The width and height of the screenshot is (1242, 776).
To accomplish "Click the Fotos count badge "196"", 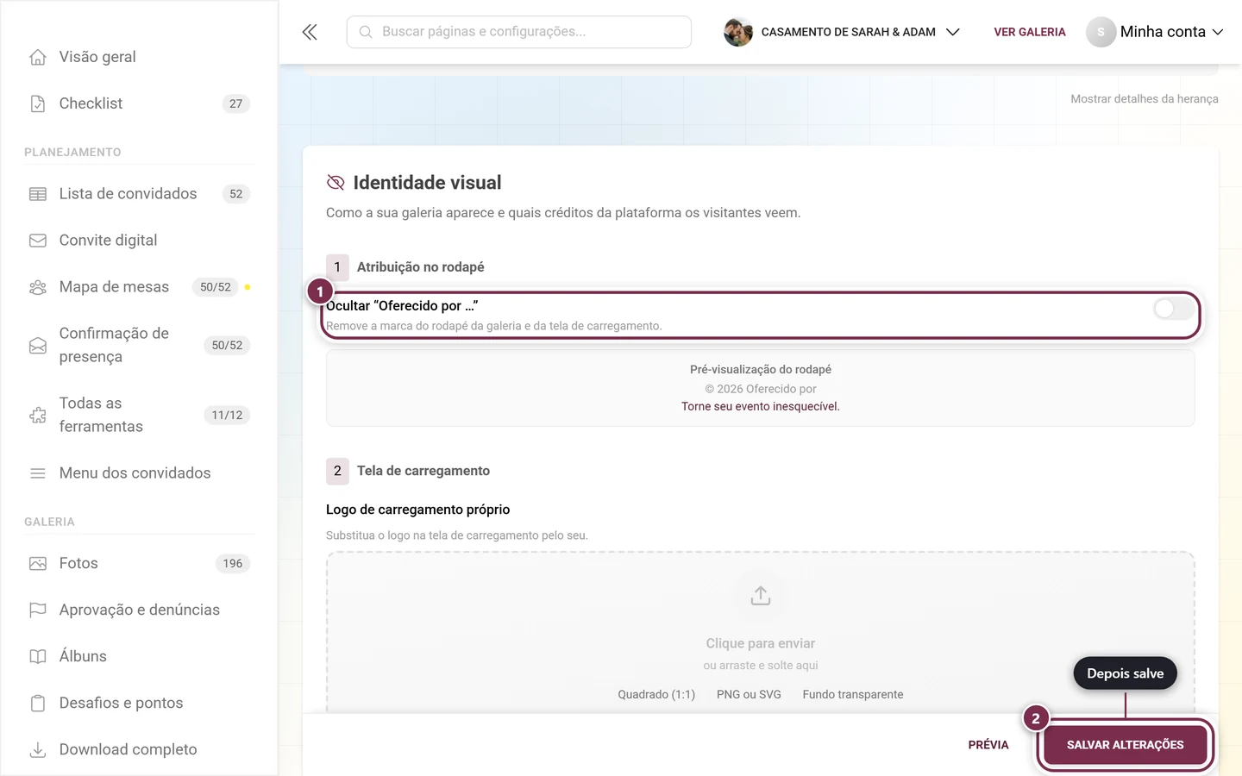I will (233, 563).
